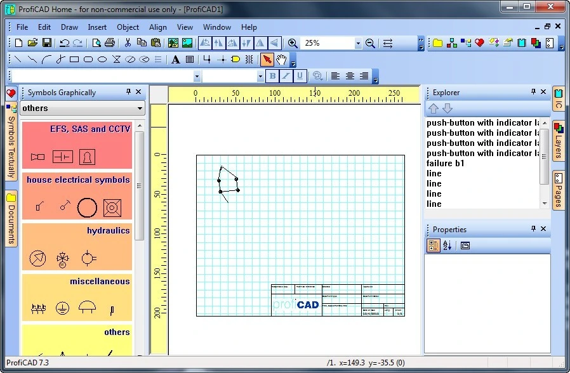Expand the panels toolbar options arrow
Screen dimensions: 570x373
click(562, 44)
